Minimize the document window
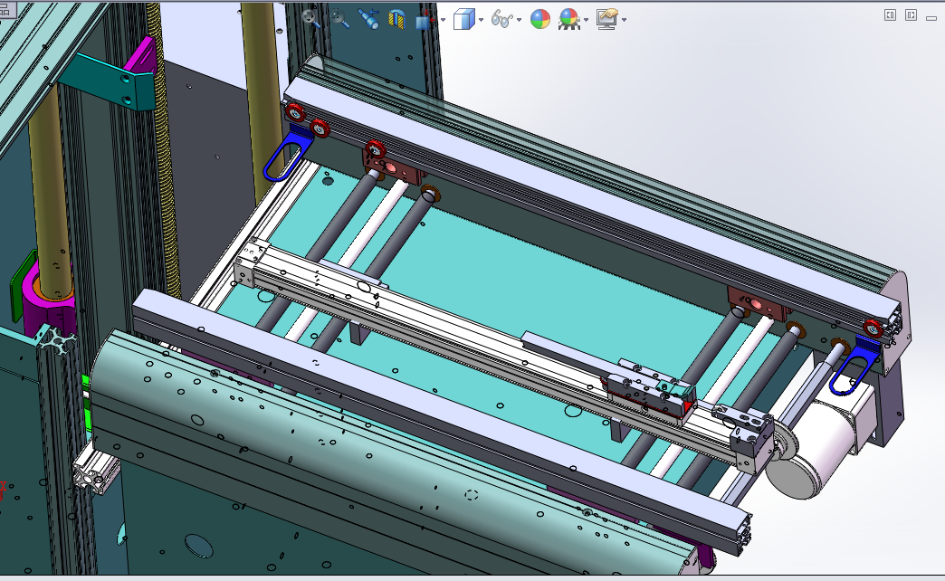 pos(931,18)
